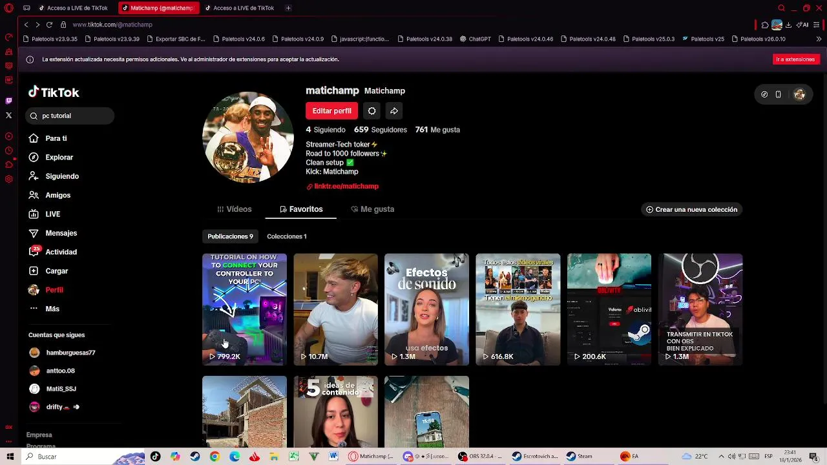Go back with the browser back arrow
827x465 pixels.
point(26,25)
